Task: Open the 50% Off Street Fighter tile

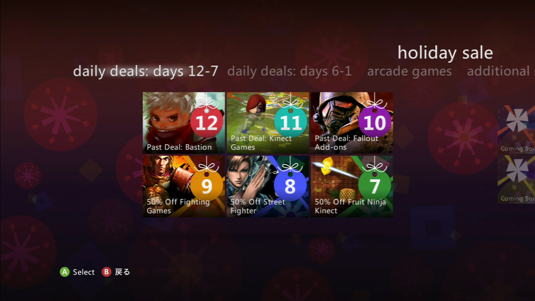Action: [268, 186]
